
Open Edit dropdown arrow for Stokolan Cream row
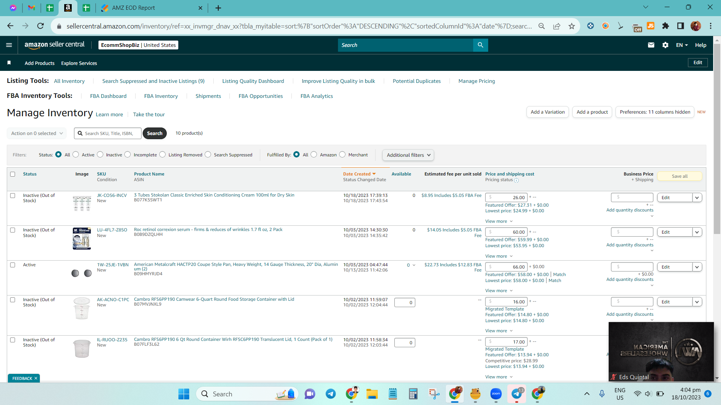pyautogui.click(x=697, y=198)
